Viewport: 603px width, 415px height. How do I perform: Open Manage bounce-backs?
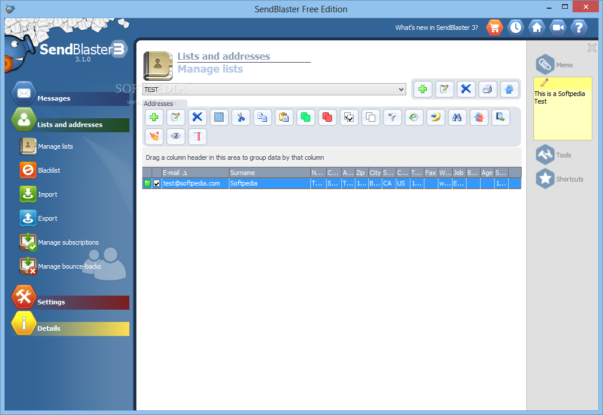pos(60,266)
